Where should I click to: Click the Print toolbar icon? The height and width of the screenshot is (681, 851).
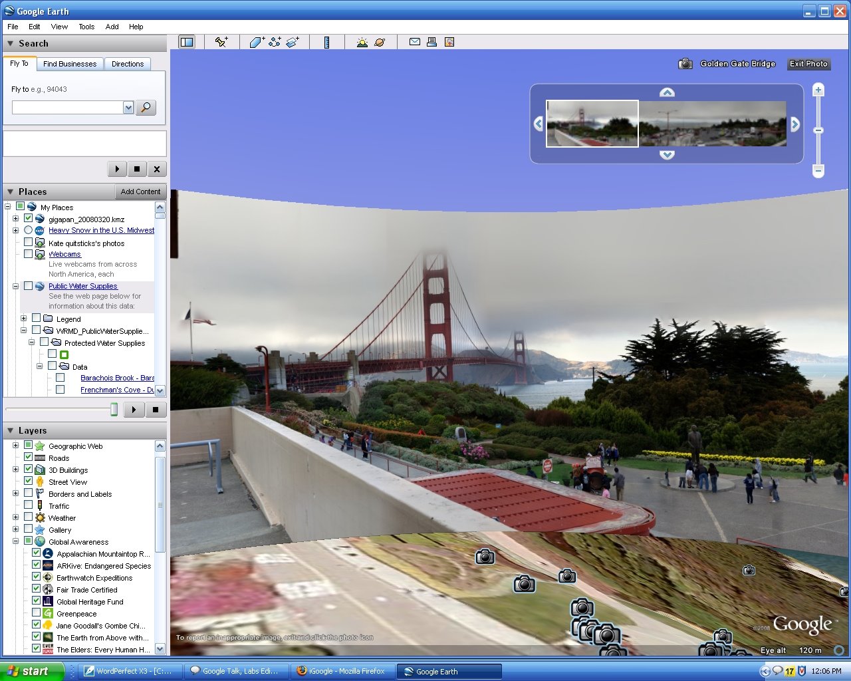point(431,42)
